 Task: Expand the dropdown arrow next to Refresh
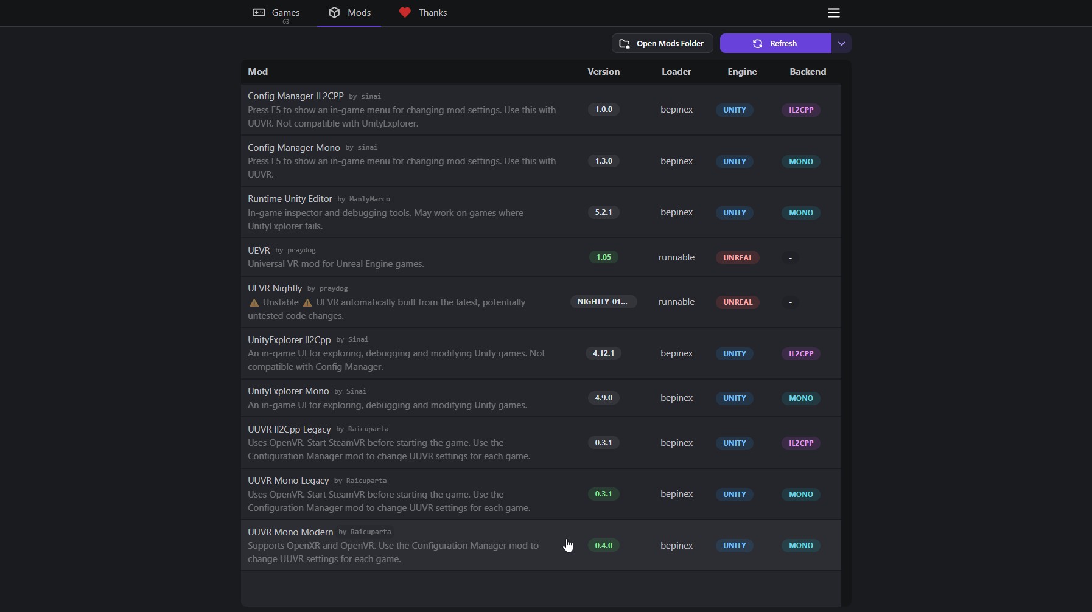tap(841, 44)
